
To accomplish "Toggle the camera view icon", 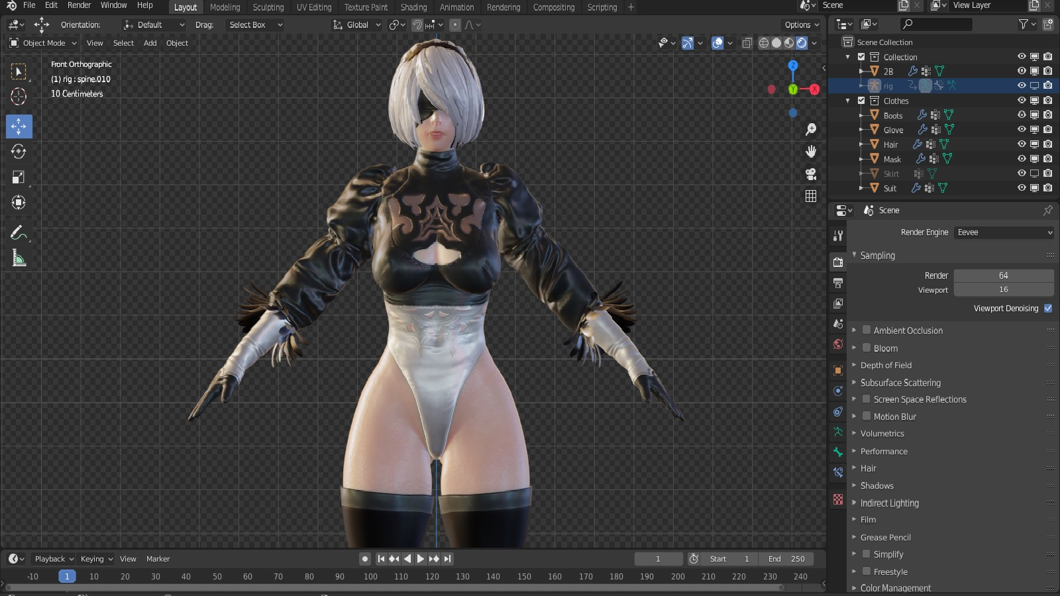I will 810,174.
